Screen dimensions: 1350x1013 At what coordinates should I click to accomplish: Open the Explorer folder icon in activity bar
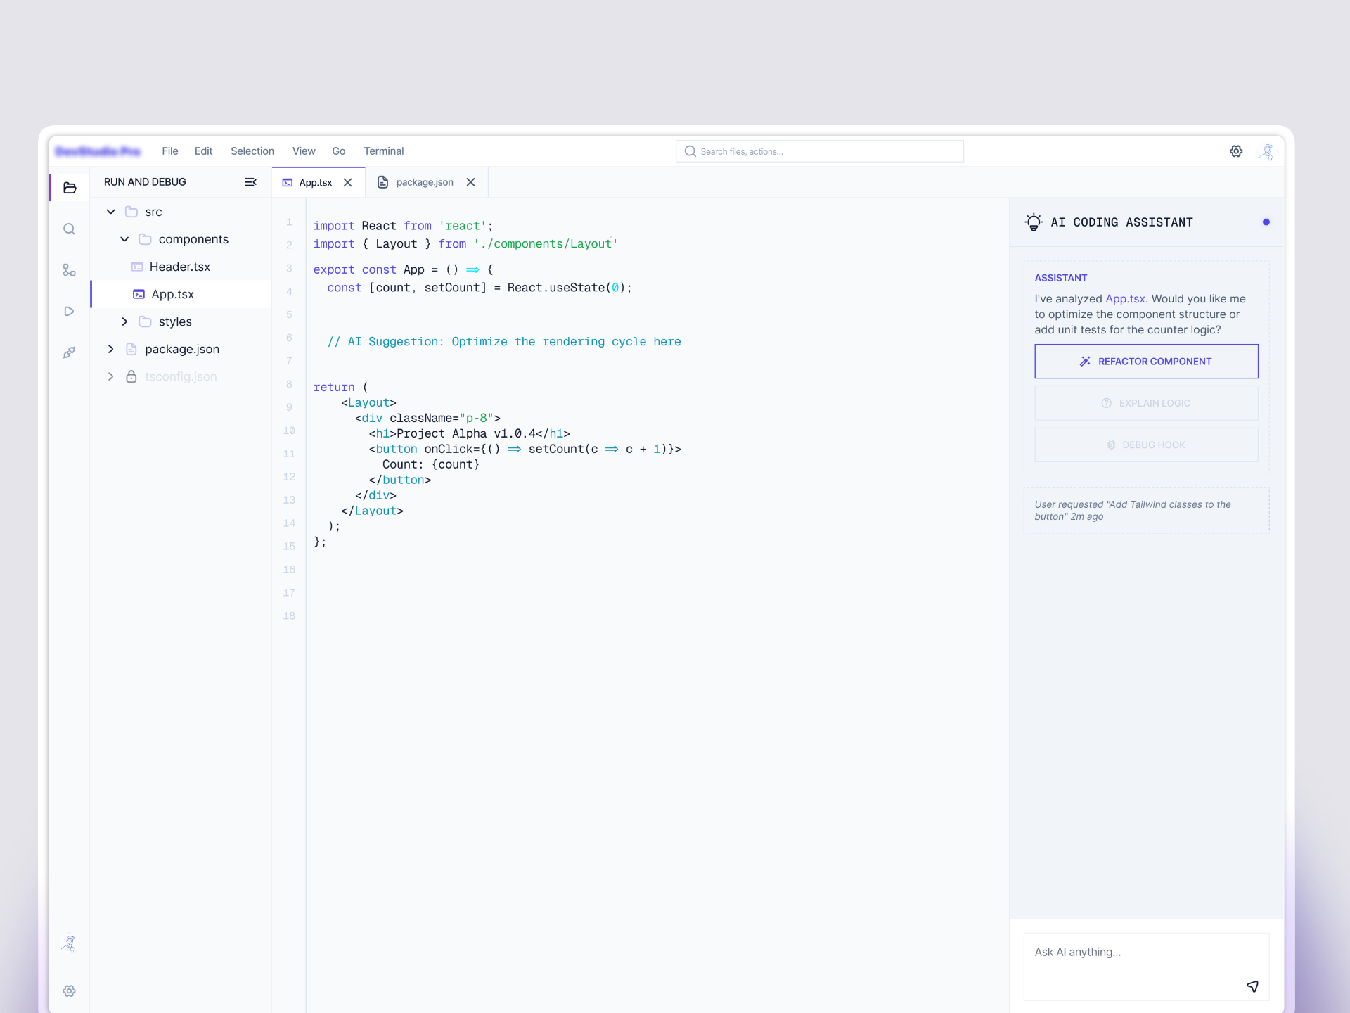[70, 188]
